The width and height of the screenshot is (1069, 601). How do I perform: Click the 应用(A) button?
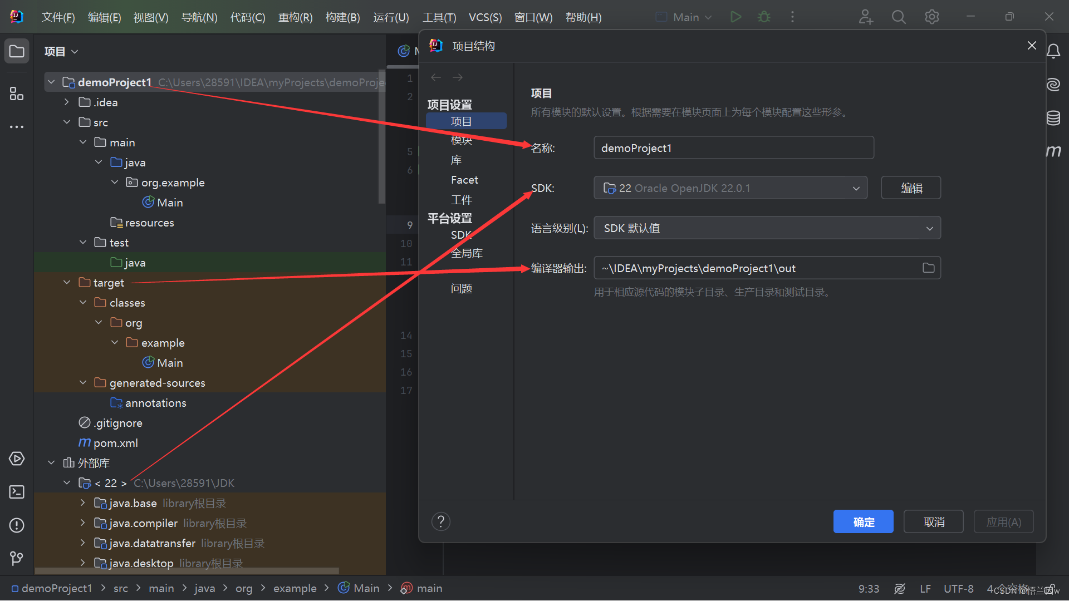point(1003,522)
